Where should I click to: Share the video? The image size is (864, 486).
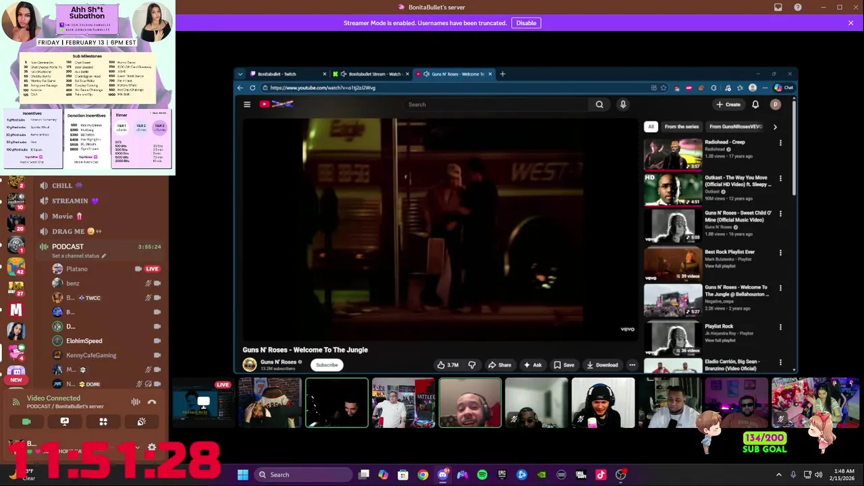click(x=500, y=365)
